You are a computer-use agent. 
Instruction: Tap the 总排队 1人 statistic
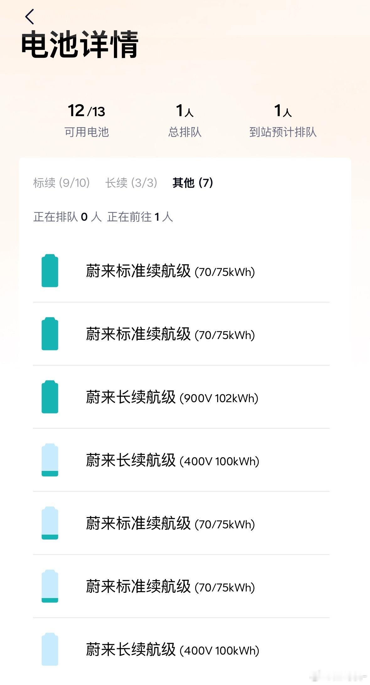click(185, 121)
